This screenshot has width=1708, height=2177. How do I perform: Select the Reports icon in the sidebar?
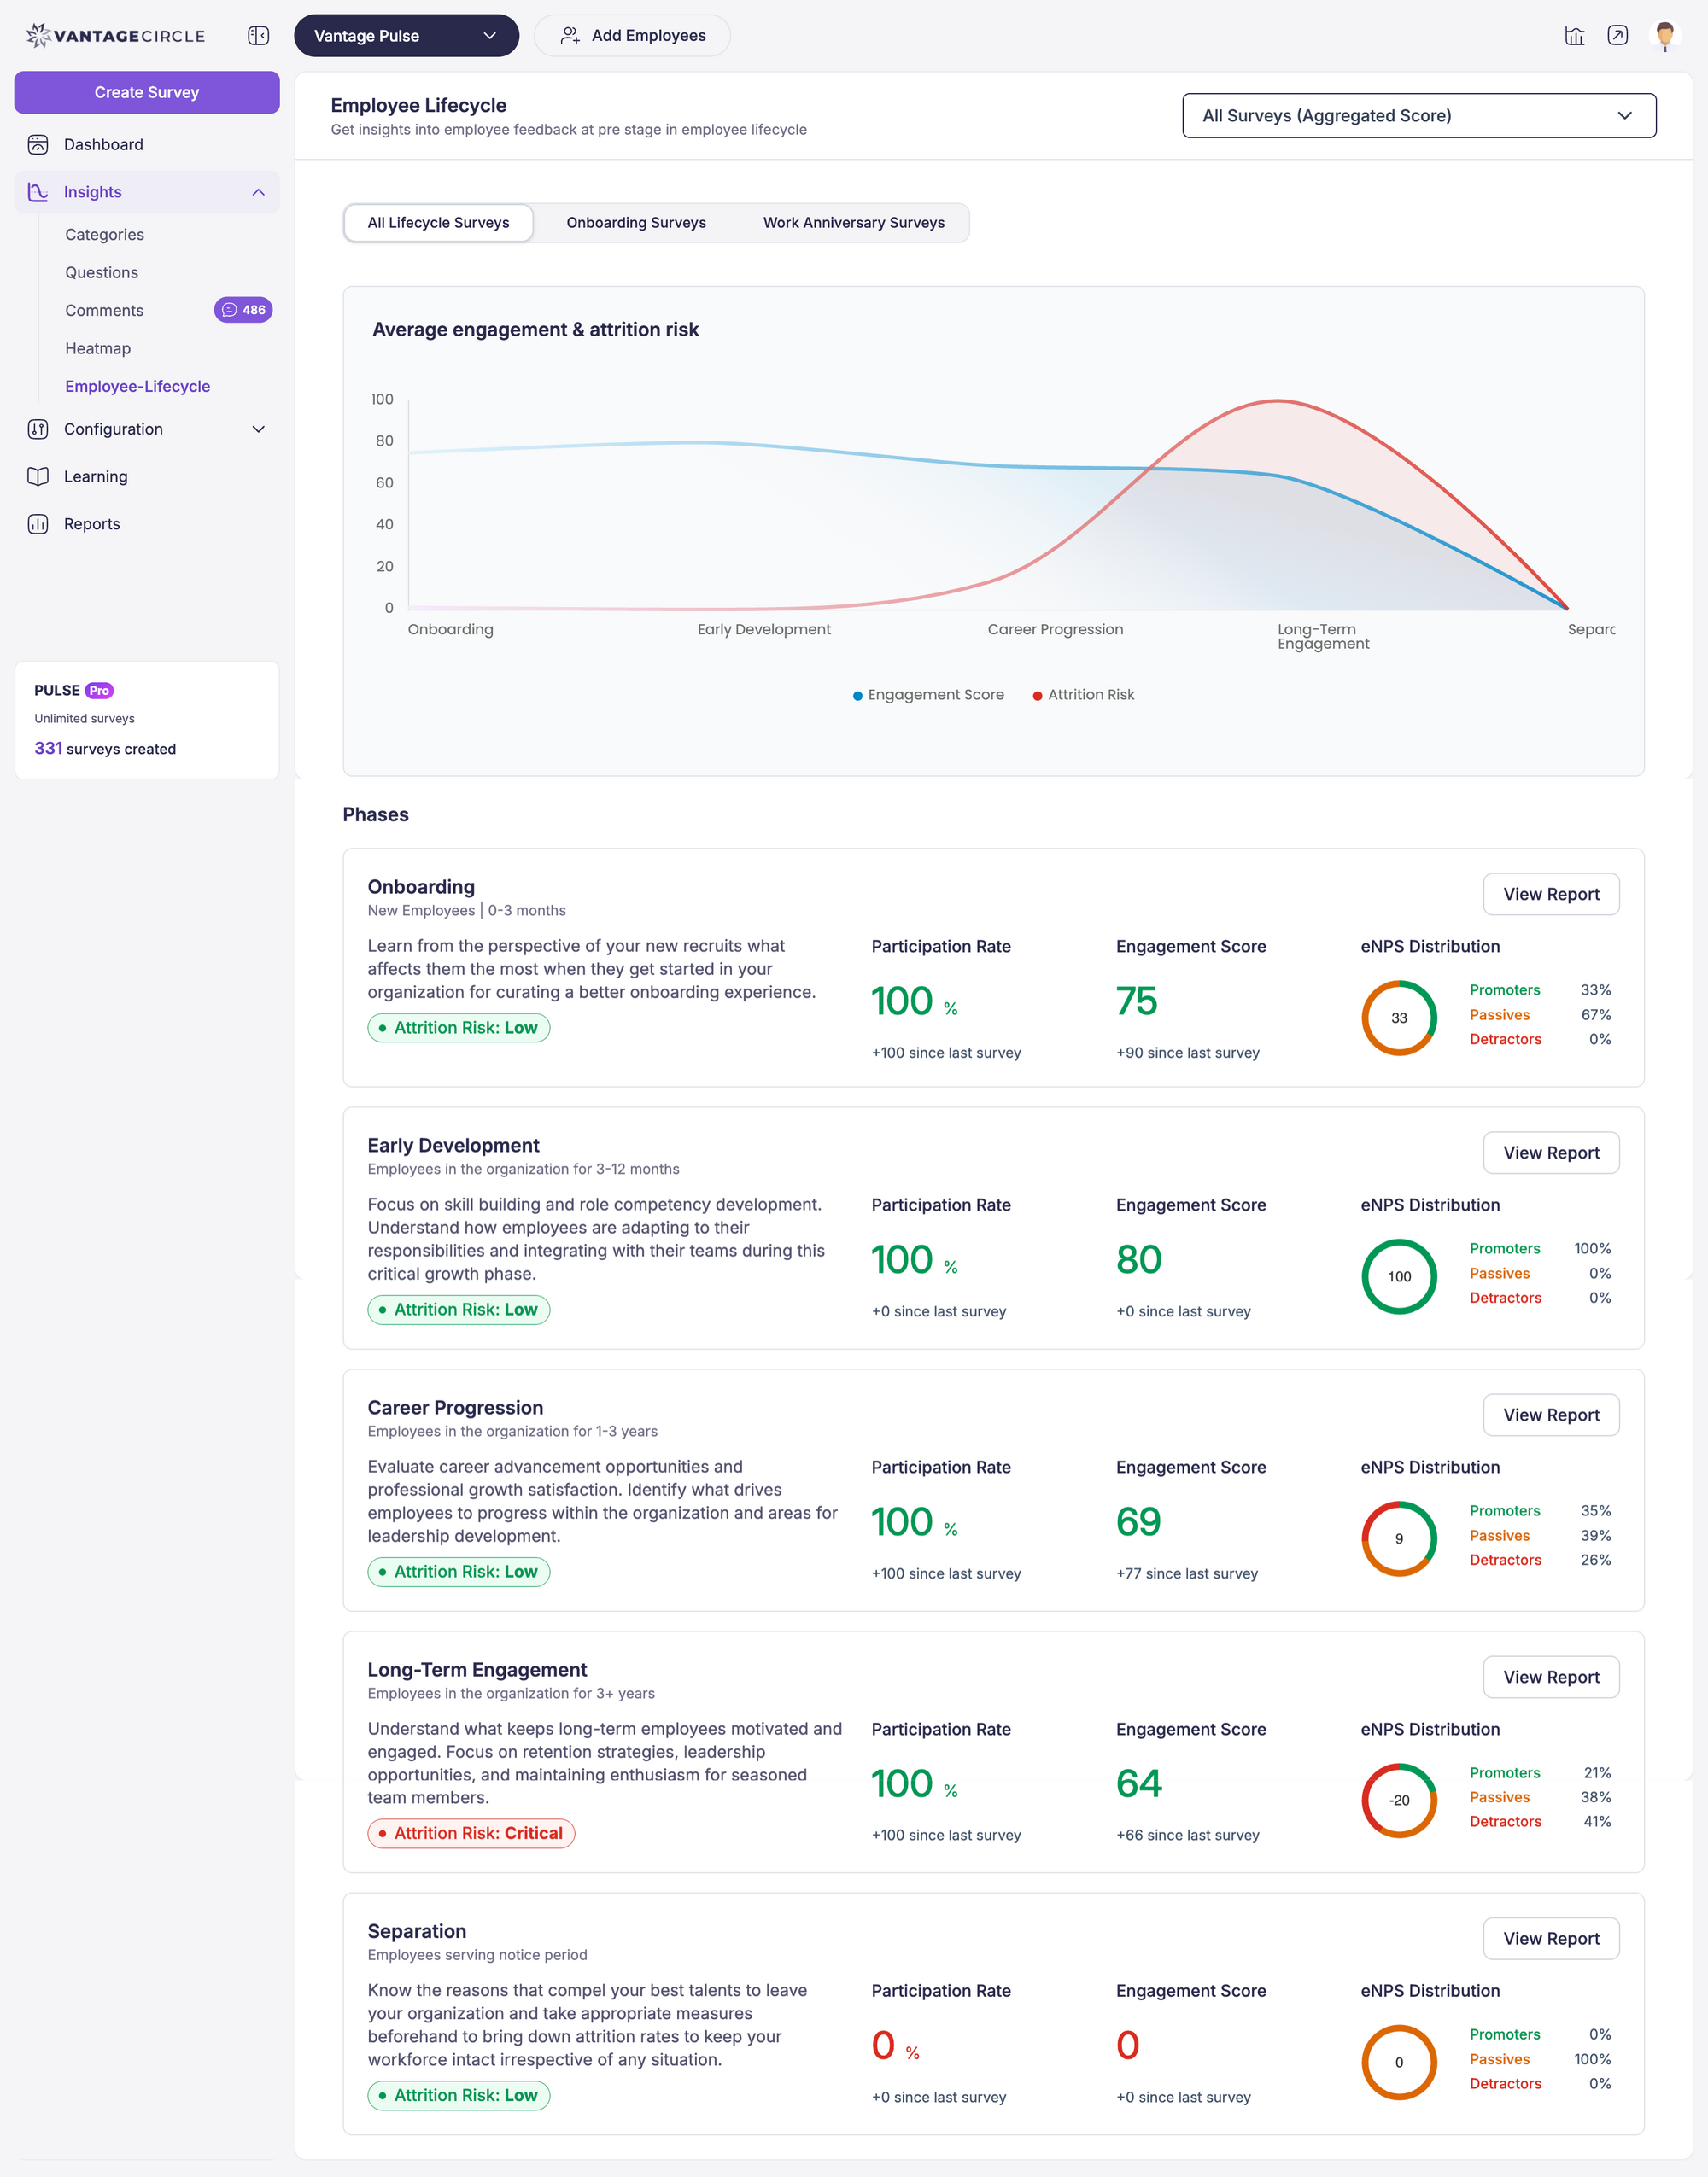tap(37, 522)
